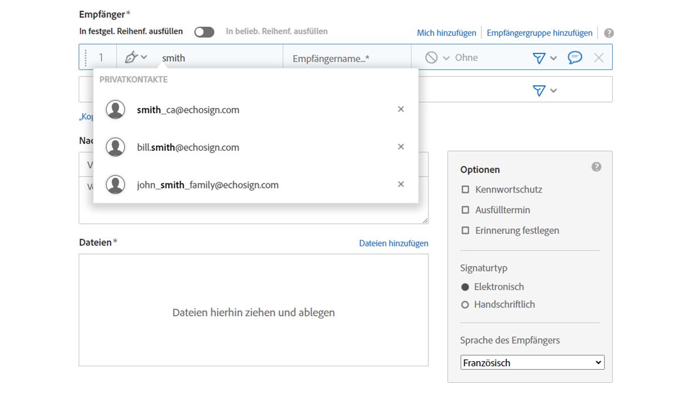This screenshot has height=393, width=688.
Task: Click the recipient number 1 in the row
Action: tap(101, 58)
